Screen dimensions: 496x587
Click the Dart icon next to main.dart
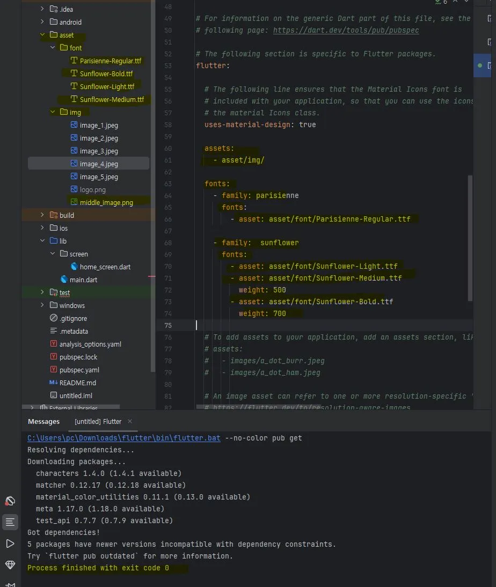(63, 280)
